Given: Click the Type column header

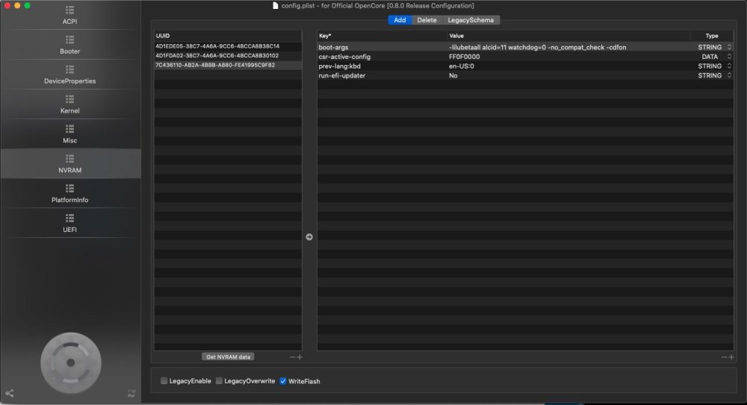Looking at the screenshot, I should [x=712, y=36].
